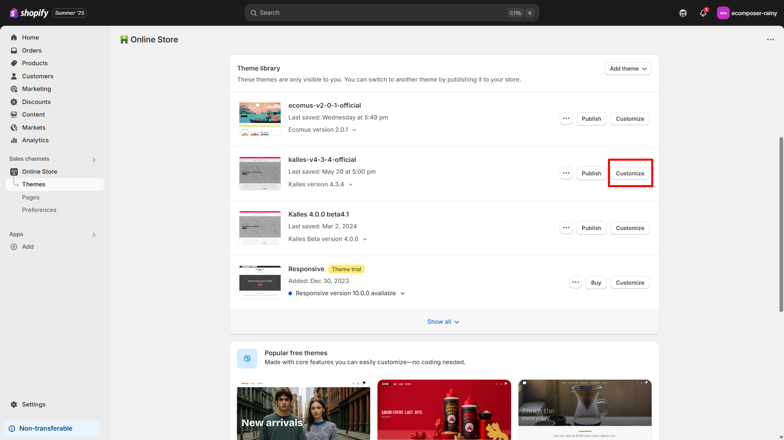The height and width of the screenshot is (440, 784).
Task: Open the Add theme dropdown
Action: (628, 68)
